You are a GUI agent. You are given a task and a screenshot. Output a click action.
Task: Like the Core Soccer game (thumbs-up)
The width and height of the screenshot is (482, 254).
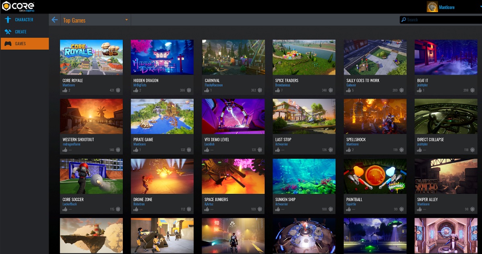(x=65, y=209)
